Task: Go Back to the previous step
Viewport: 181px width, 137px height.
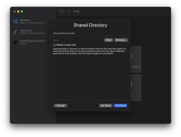Action: 106,105
